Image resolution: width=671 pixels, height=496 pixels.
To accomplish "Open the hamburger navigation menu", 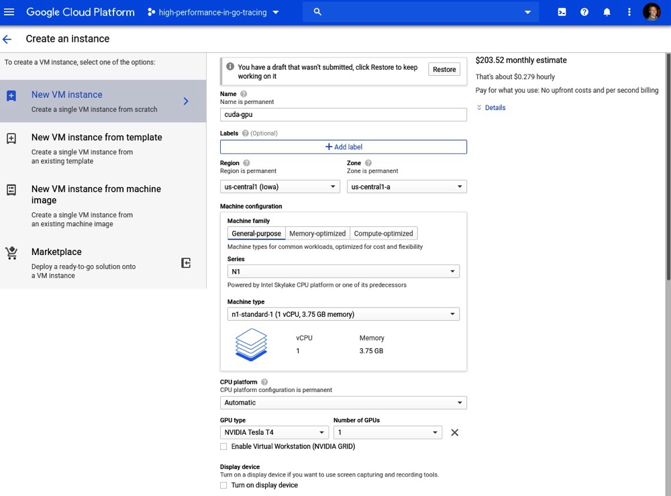I will 9,12.
